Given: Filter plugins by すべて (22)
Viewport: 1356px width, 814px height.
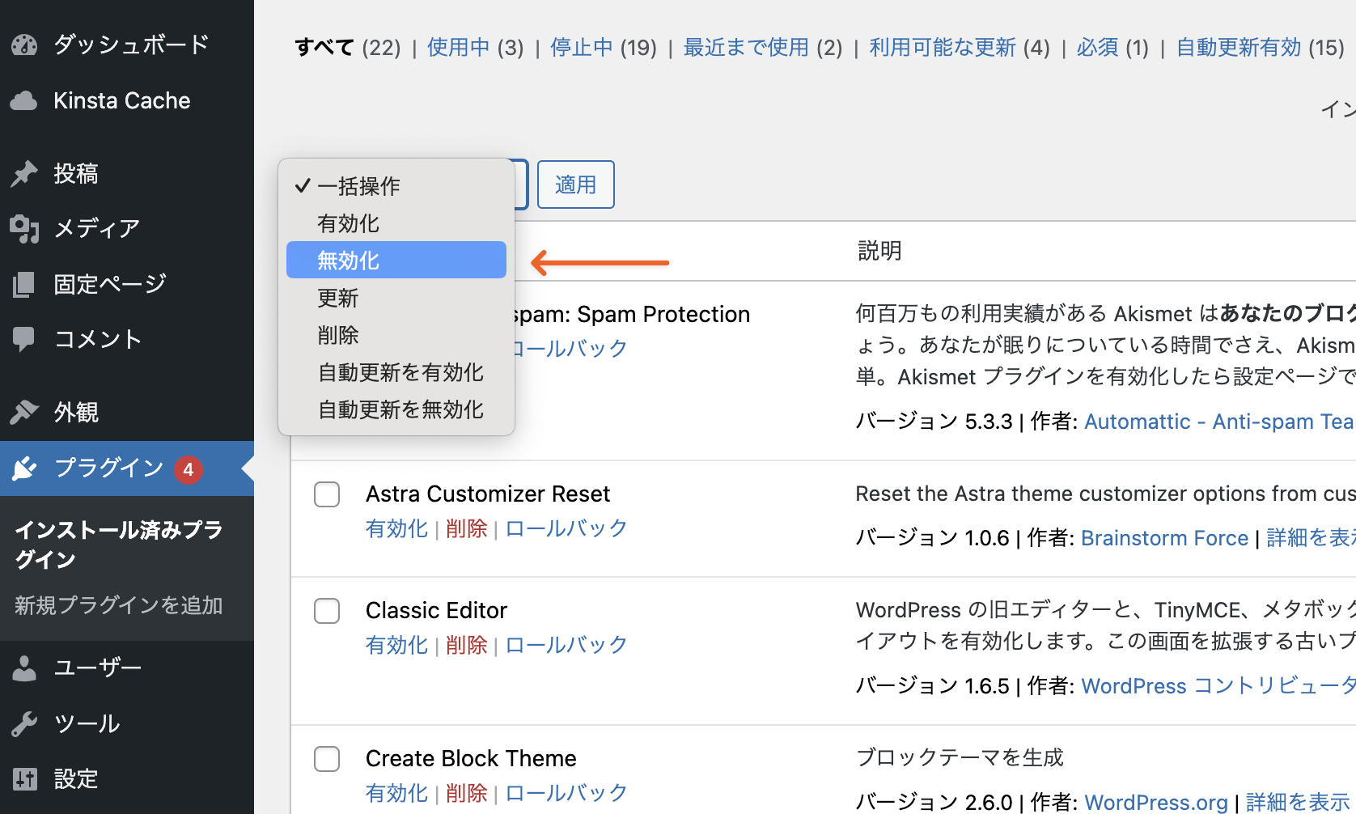Looking at the screenshot, I should [348, 48].
